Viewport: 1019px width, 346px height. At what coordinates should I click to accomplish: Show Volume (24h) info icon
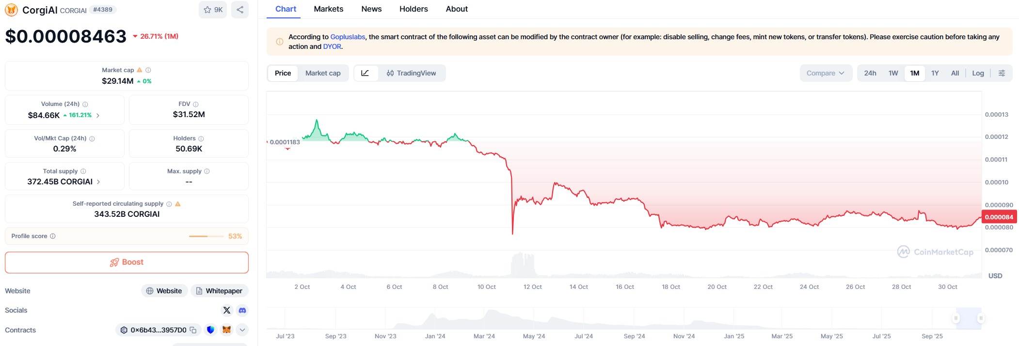pyautogui.click(x=85, y=104)
